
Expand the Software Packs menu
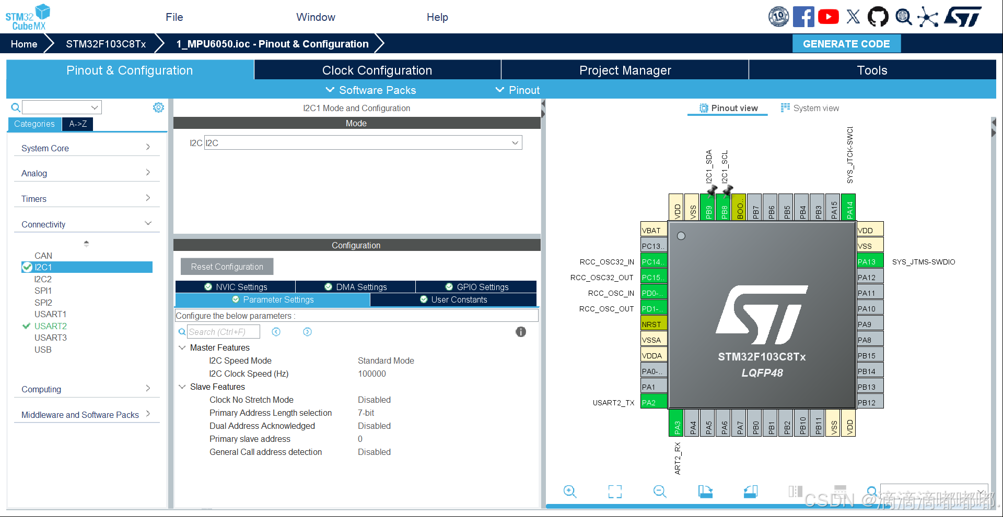(371, 90)
